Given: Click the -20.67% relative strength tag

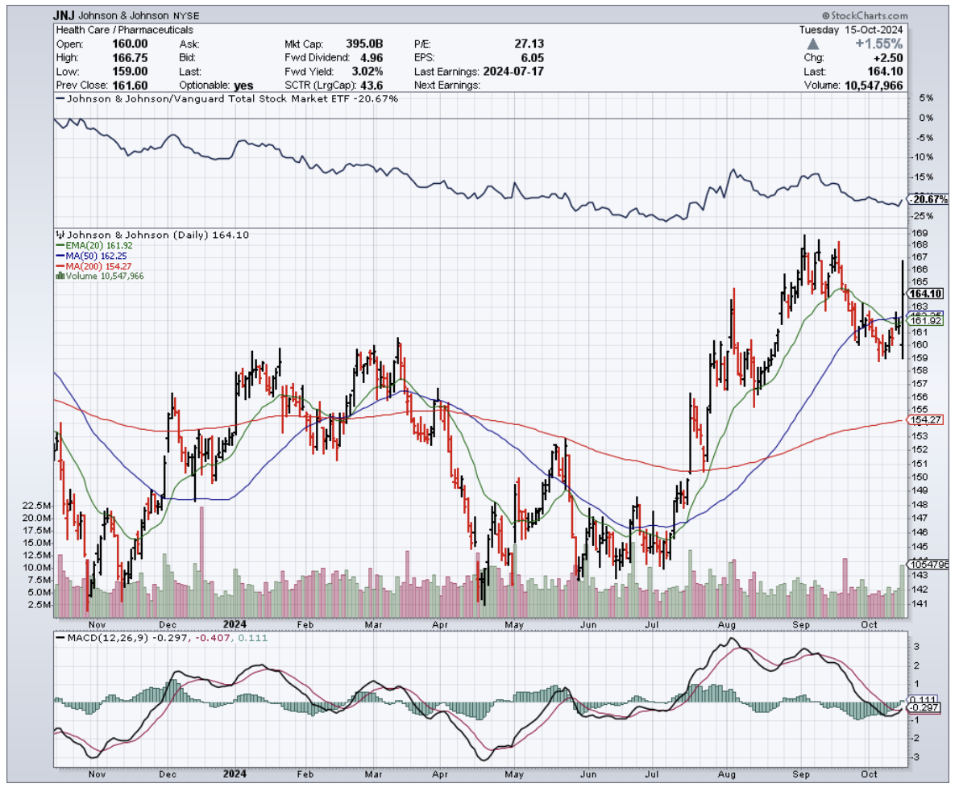Looking at the screenshot, I should click(x=928, y=199).
